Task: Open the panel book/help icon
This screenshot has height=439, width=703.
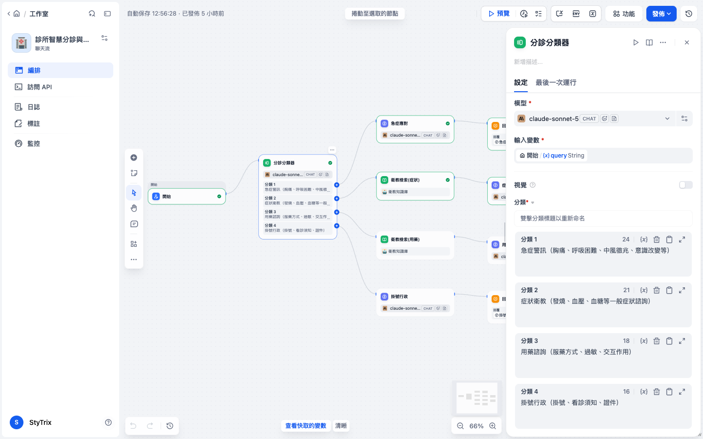Action: pos(649,42)
